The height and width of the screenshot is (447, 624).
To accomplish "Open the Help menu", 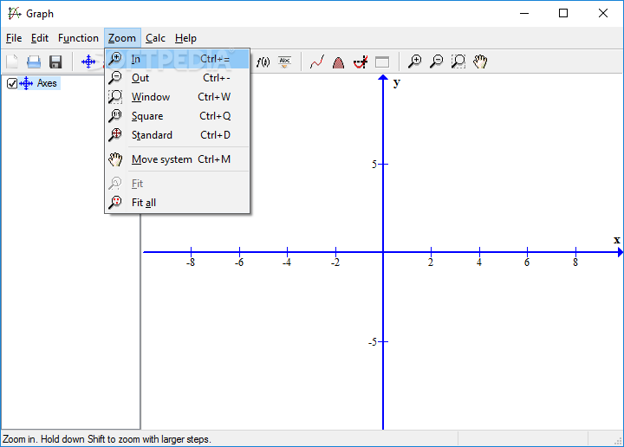I will (185, 38).
